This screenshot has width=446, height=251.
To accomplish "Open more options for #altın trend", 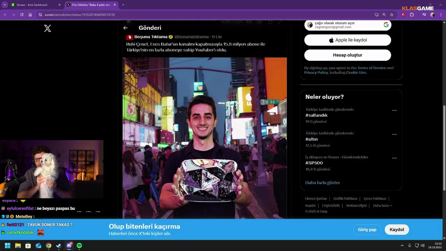I will tap(394, 134).
